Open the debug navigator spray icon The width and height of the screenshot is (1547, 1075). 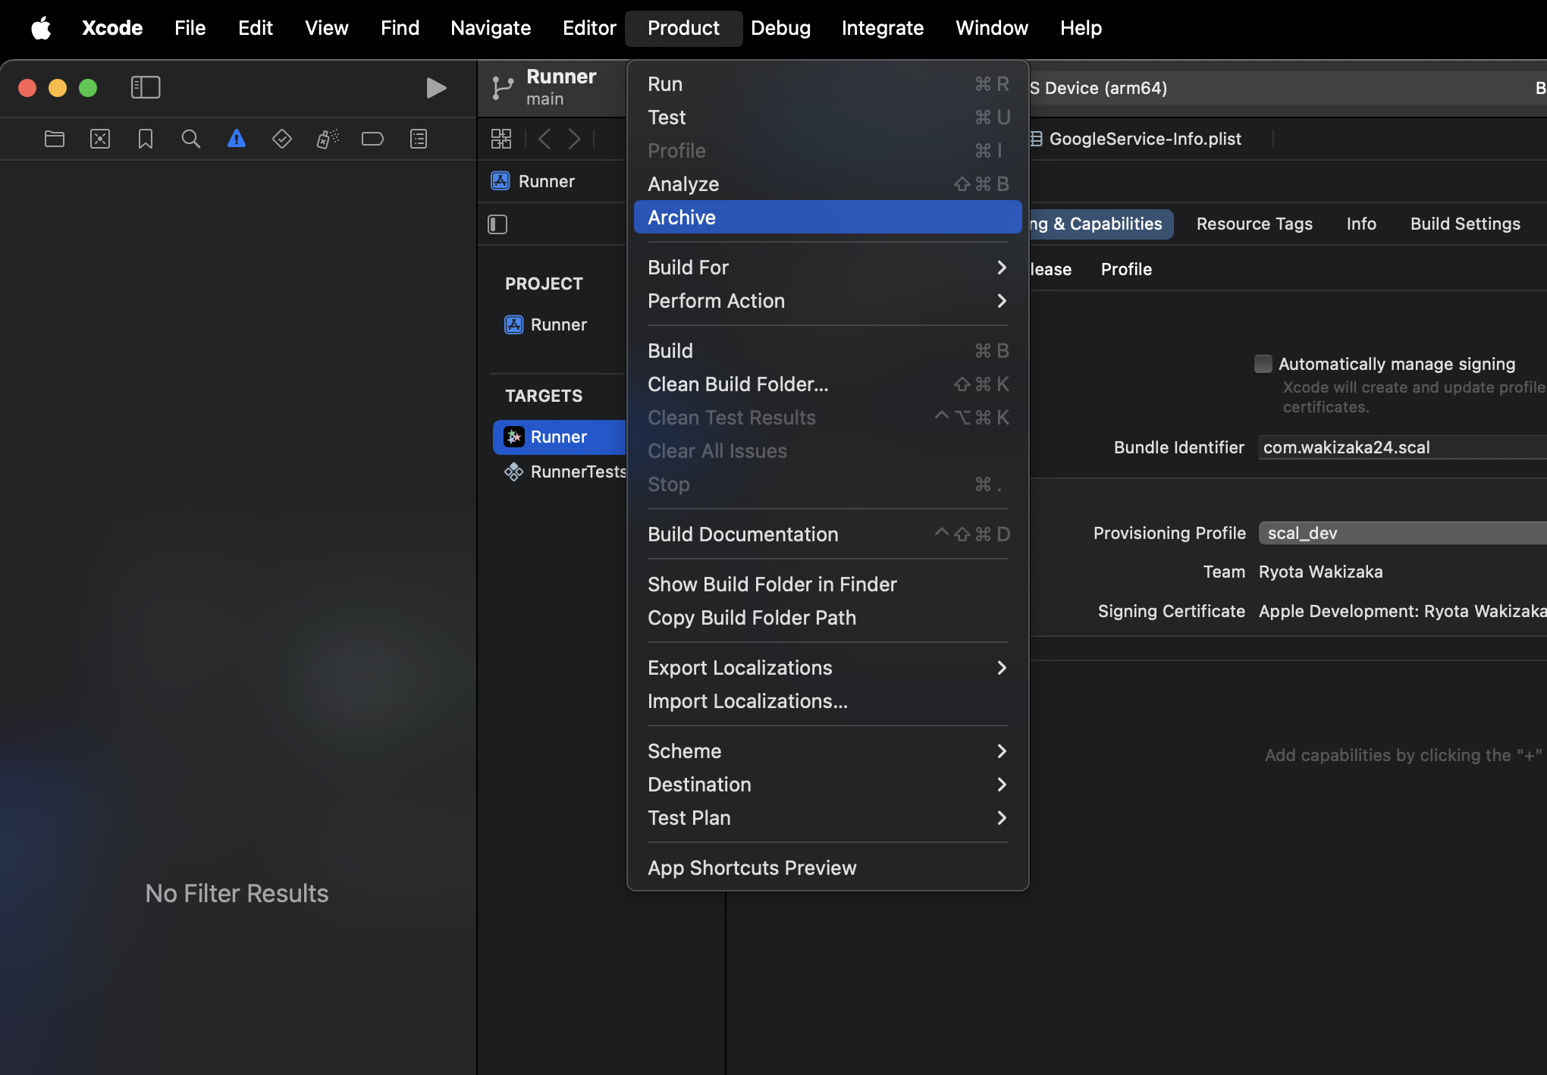327,139
